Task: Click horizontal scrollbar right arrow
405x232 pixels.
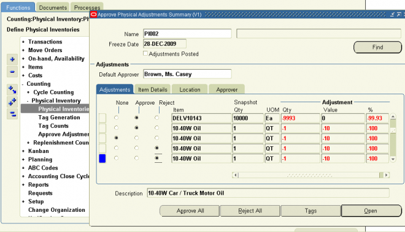Action: click(x=386, y=175)
